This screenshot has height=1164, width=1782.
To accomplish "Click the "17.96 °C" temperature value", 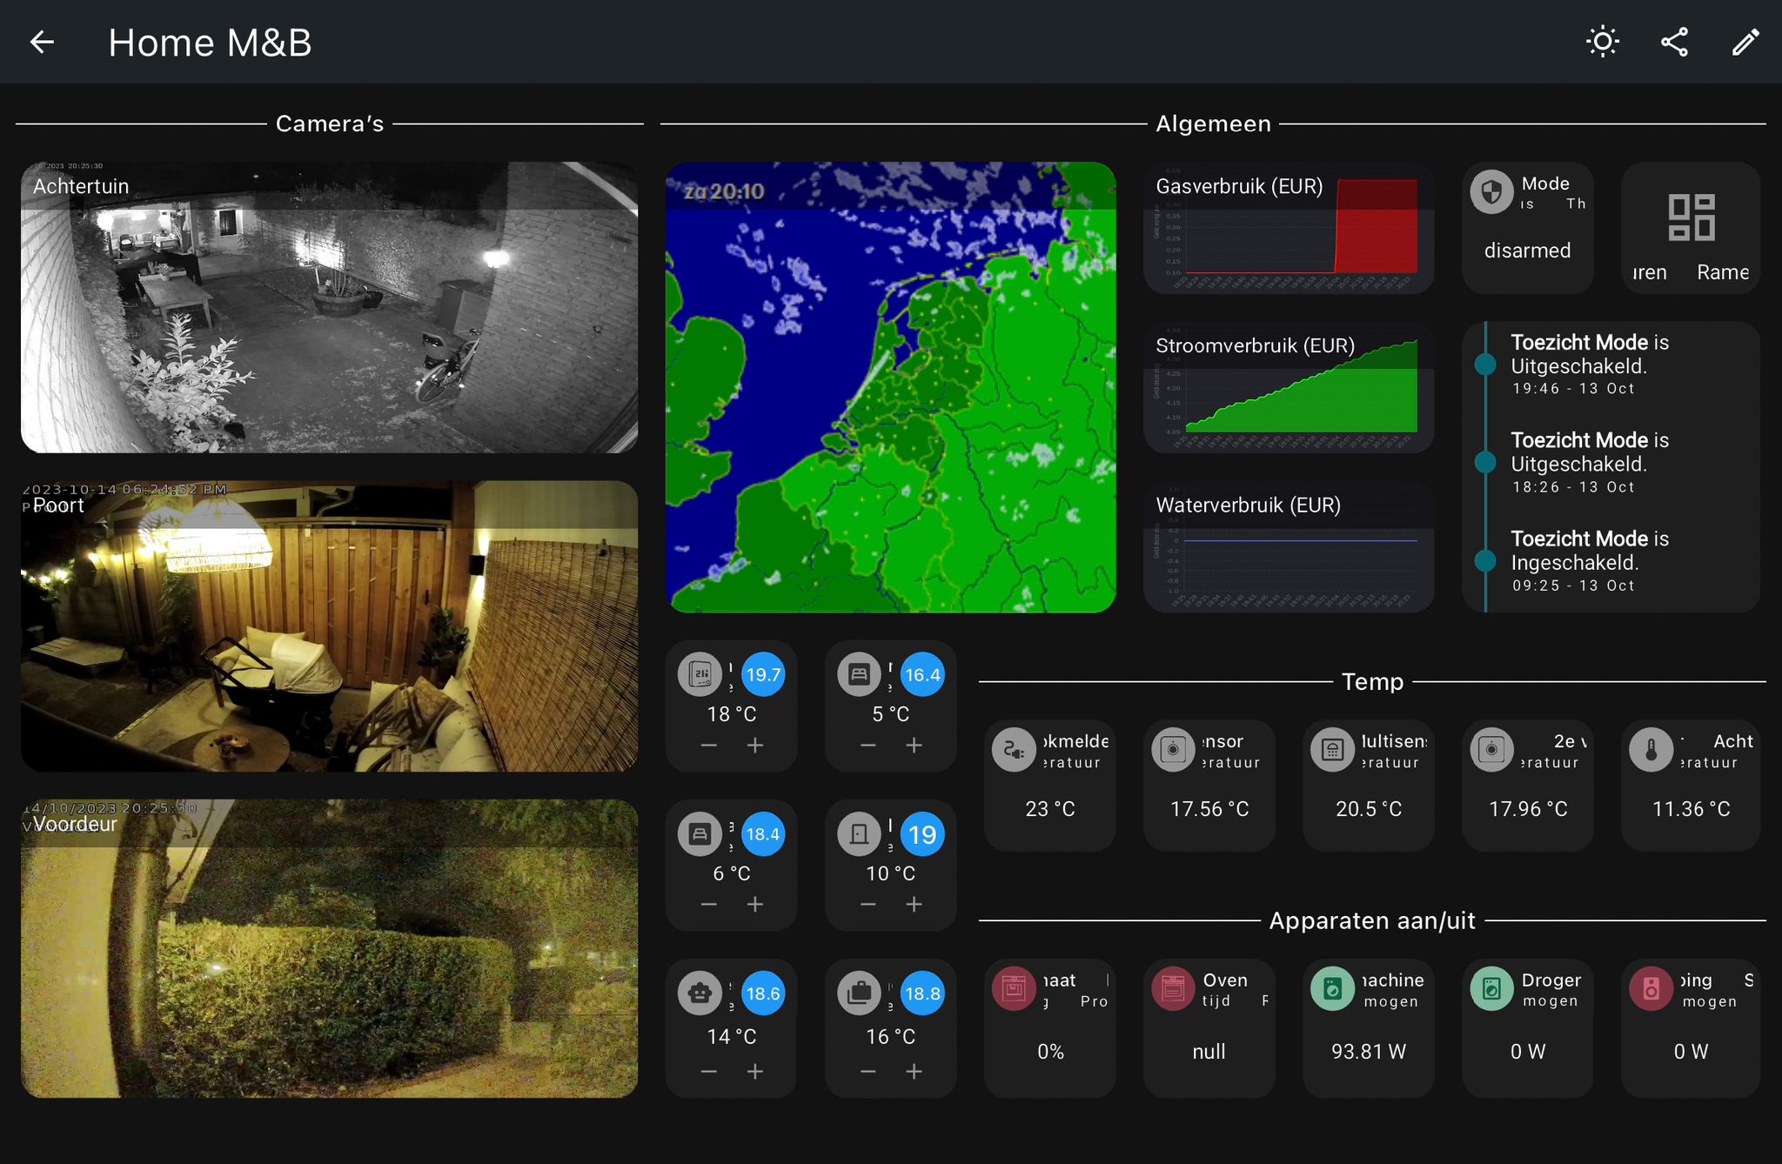I will 1528,809.
